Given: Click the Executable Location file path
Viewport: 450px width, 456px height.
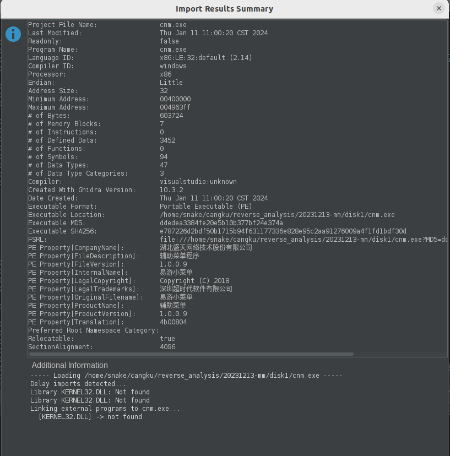Looking at the screenshot, I should point(277,215).
